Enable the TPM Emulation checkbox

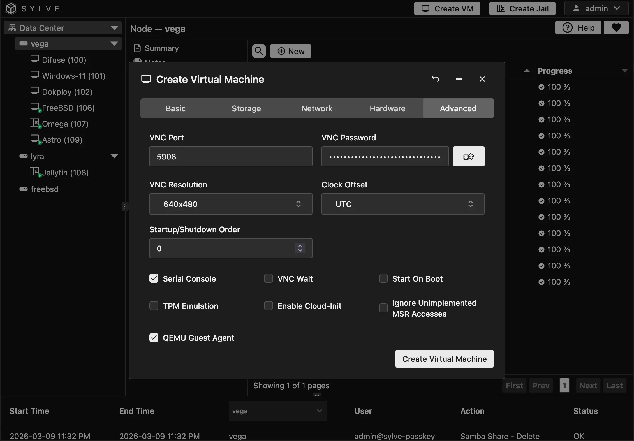154,306
